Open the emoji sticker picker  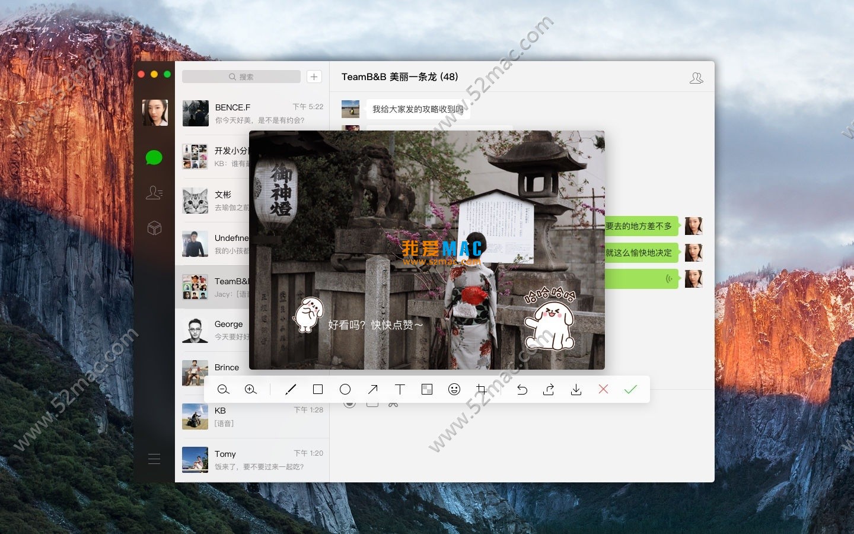click(x=454, y=389)
